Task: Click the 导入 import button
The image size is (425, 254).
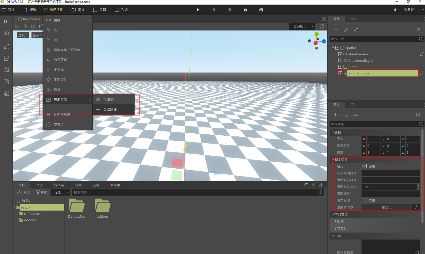Action: tap(24, 193)
